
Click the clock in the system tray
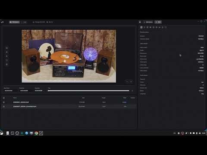pyautogui.click(x=204, y=133)
